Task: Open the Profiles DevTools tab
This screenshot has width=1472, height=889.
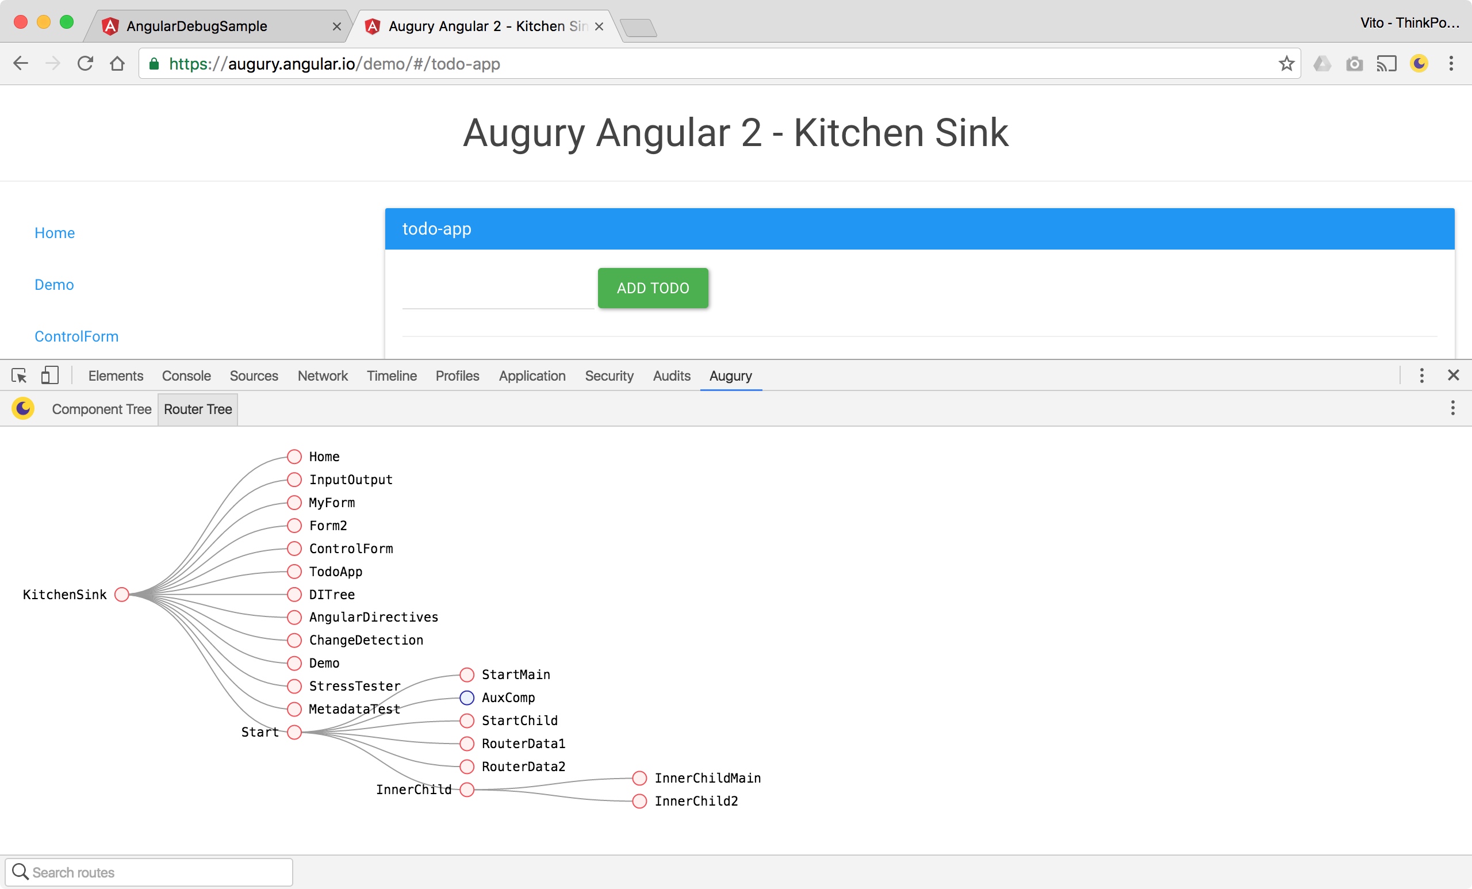Action: pos(458,376)
